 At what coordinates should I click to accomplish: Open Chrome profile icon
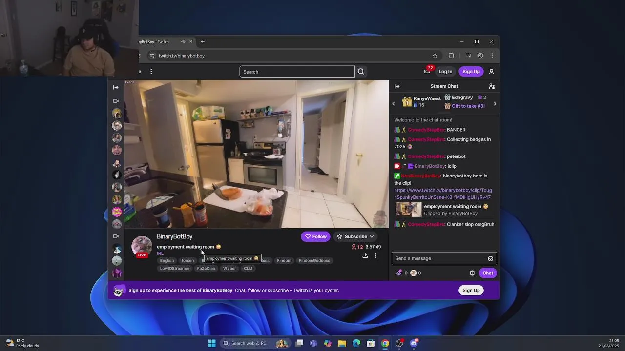[480, 56]
